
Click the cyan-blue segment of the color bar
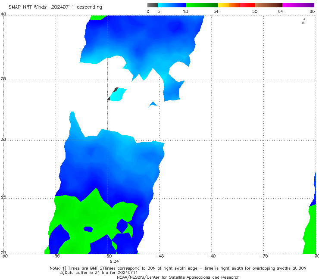point(172,5)
